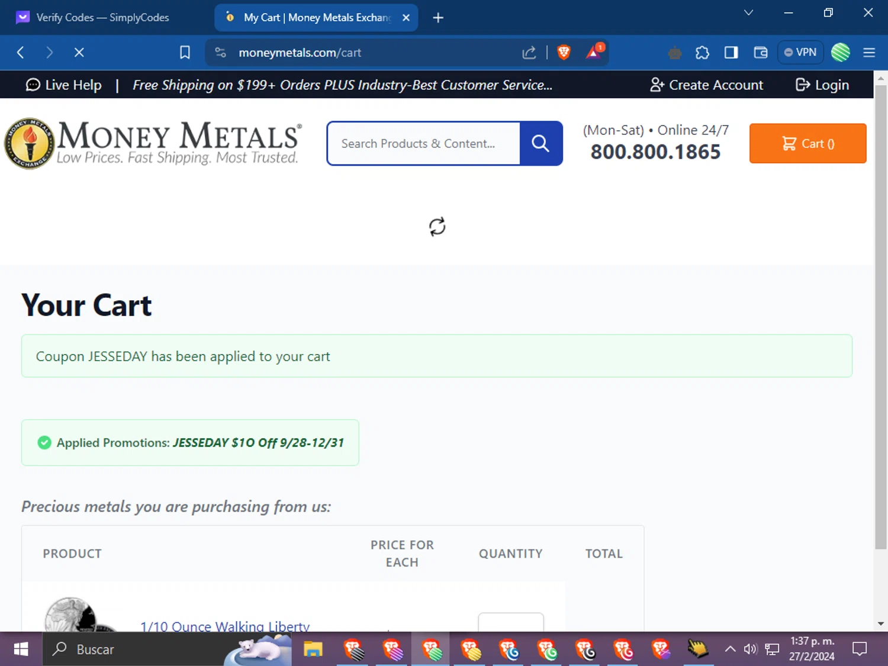Viewport: 888px width, 666px height.
Task: Click the blue search magnifier button
Action: (x=540, y=143)
